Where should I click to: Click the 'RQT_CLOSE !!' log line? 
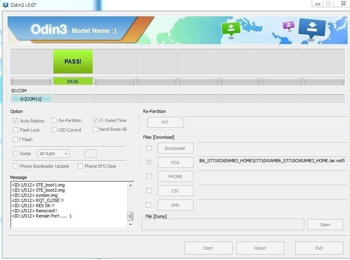point(38,200)
